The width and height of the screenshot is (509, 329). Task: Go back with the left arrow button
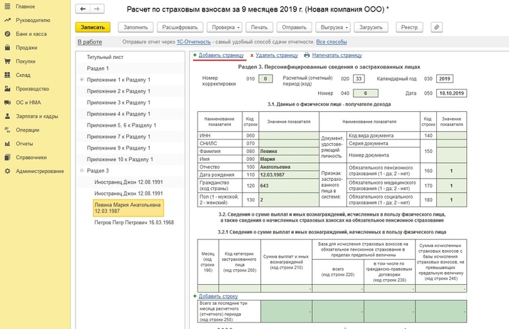click(x=83, y=9)
